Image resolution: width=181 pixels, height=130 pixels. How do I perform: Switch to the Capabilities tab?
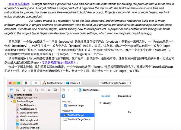[x=124, y=96]
